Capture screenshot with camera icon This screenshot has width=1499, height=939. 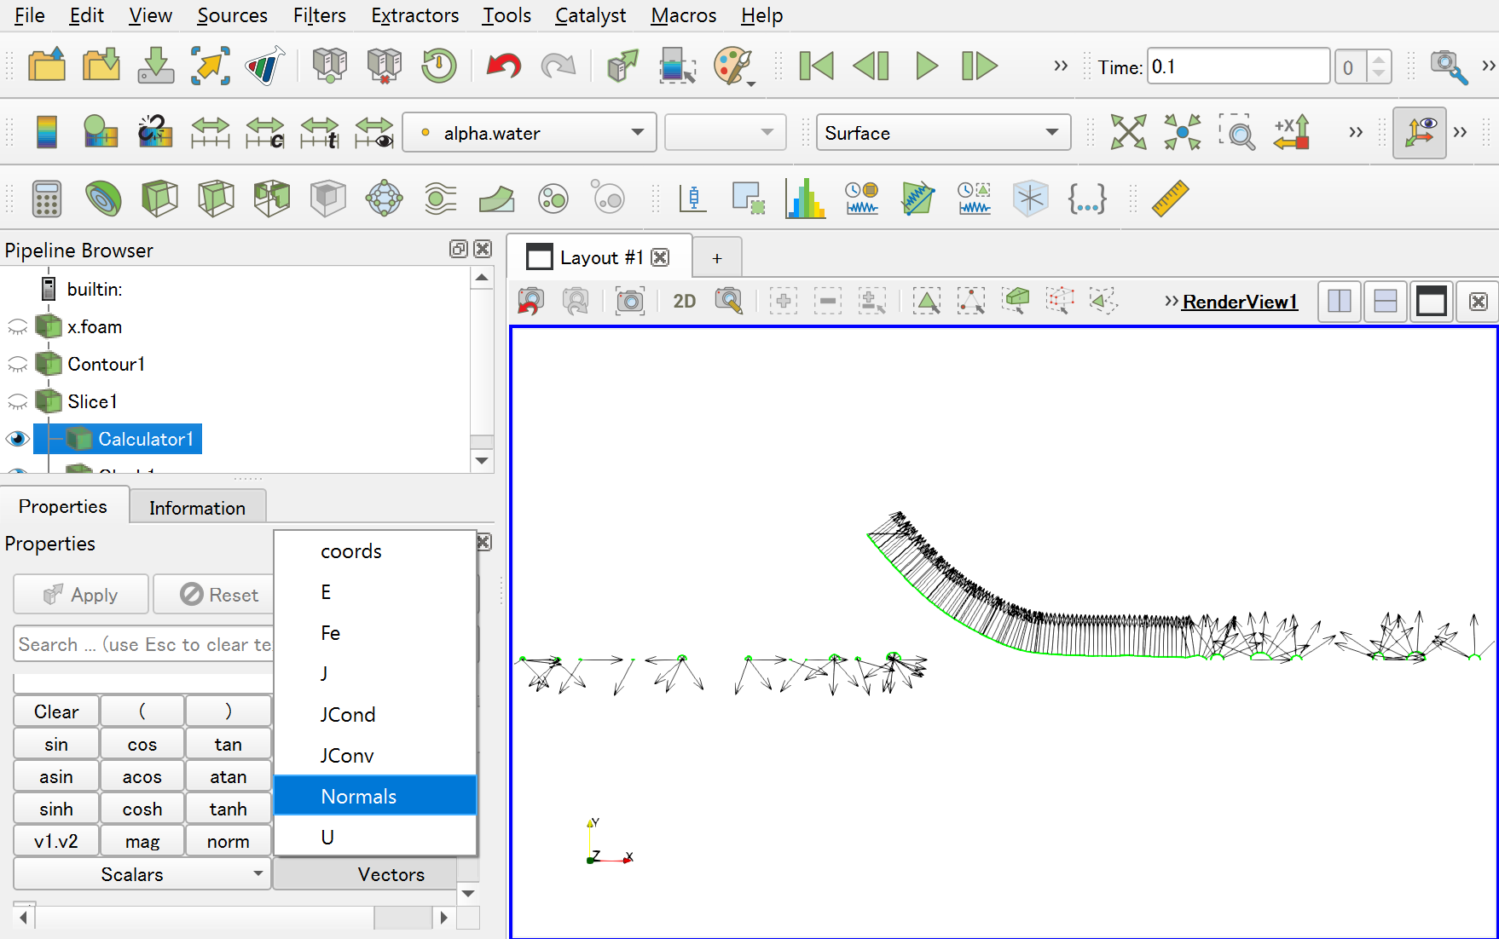point(630,301)
